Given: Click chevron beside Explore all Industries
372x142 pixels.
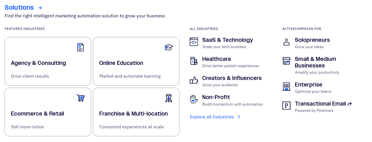Looking at the screenshot, I should [x=239, y=117].
